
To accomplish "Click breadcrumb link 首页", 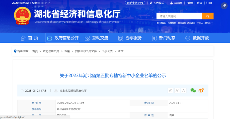I will click(x=35, y=51).
